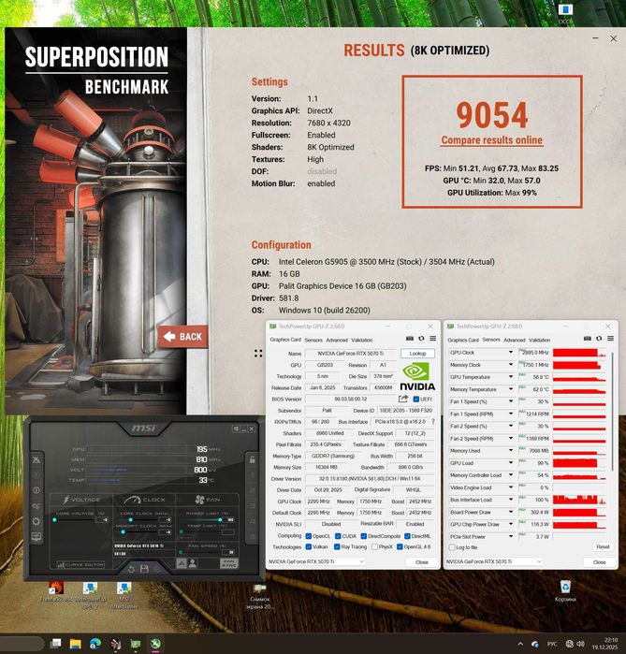This screenshot has height=654, width=626.
Task: Toggle DirectCompute checkbox
Action: click(x=364, y=536)
